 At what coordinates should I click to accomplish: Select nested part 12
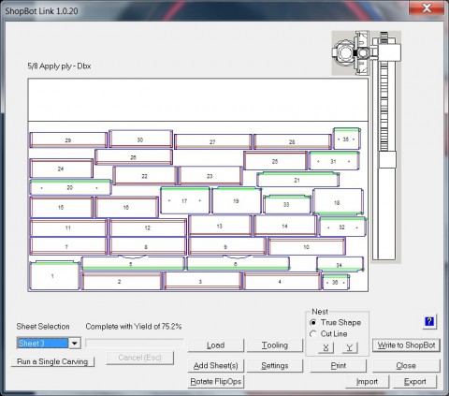tap(148, 227)
